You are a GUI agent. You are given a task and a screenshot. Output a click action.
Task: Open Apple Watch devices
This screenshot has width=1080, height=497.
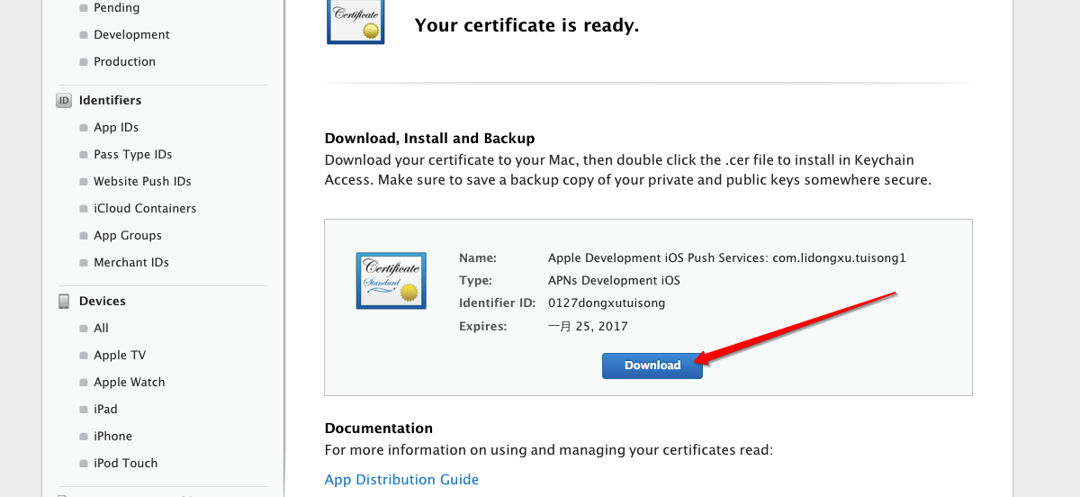coord(130,382)
